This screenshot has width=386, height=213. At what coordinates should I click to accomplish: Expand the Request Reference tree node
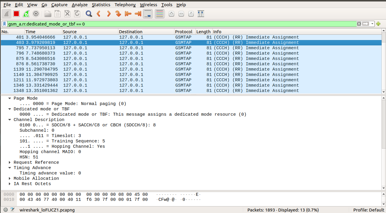(x=10, y=162)
